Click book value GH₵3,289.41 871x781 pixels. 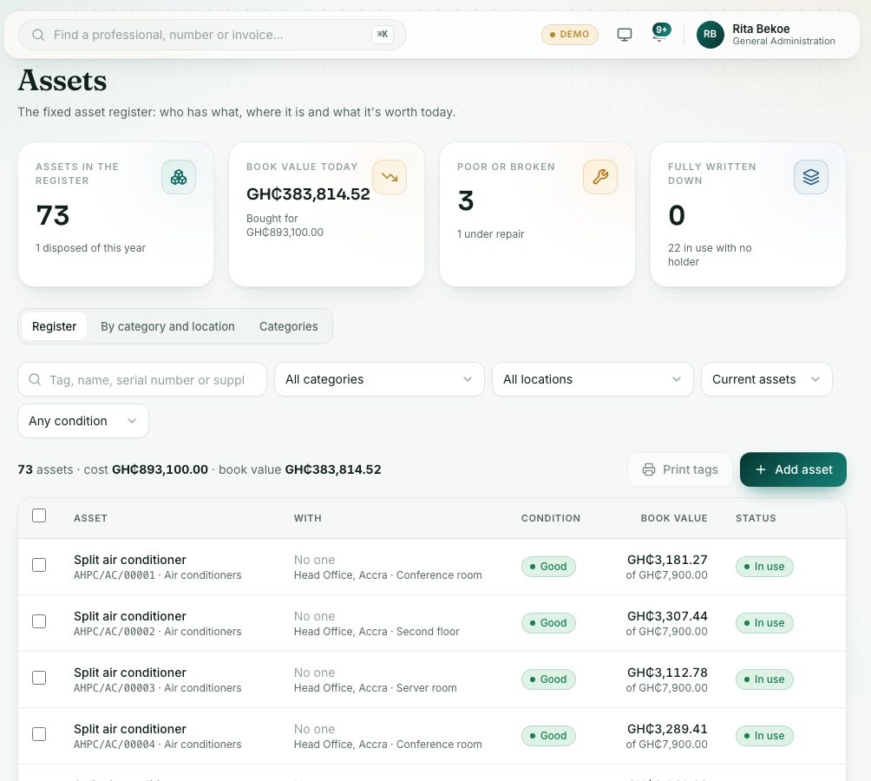coord(667,729)
